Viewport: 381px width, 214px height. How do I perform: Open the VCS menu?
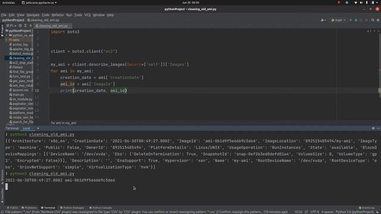(x=88, y=15)
